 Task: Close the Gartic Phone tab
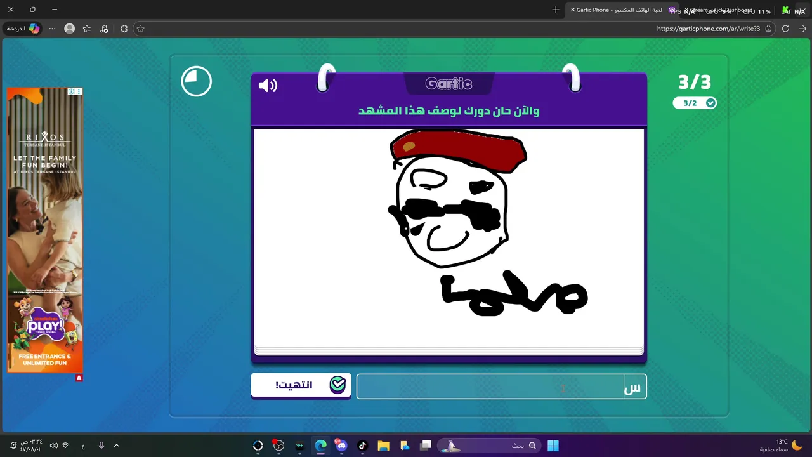[573, 10]
